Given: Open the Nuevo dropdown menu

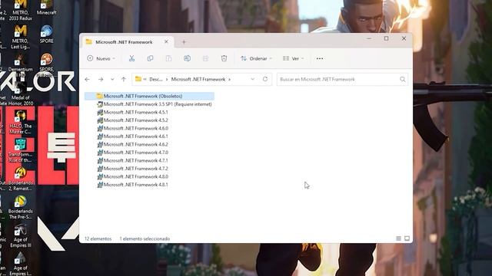Looking at the screenshot, I should point(101,58).
